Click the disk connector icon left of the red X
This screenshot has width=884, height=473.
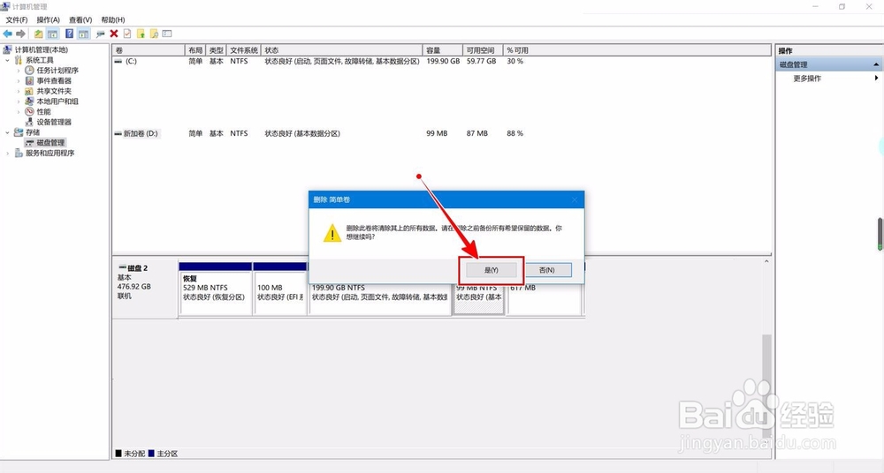[x=101, y=34]
